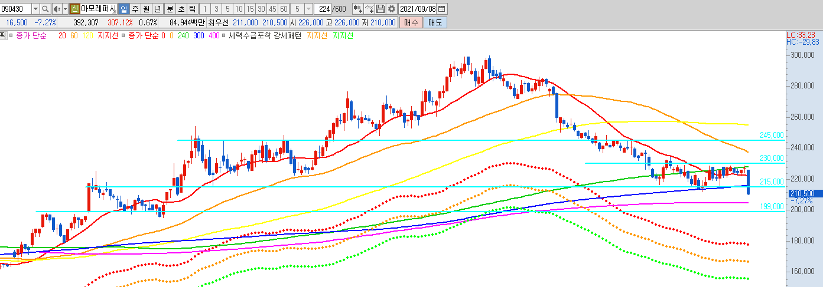Open the tick interval 5 dropdown
The width and height of the screenshot is (823, 287).
click(308, 9)
